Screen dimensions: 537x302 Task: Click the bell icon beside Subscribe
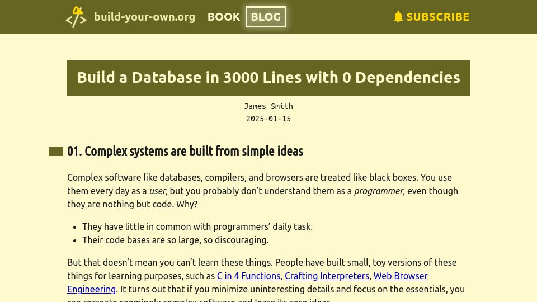point(398,17)
